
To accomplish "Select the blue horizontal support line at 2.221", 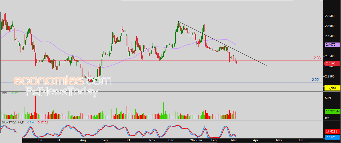I will coord(161,82).
